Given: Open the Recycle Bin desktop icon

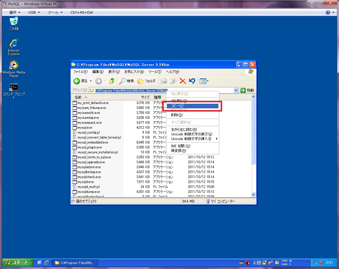Looking at the screenshot, I should (14, 24).
